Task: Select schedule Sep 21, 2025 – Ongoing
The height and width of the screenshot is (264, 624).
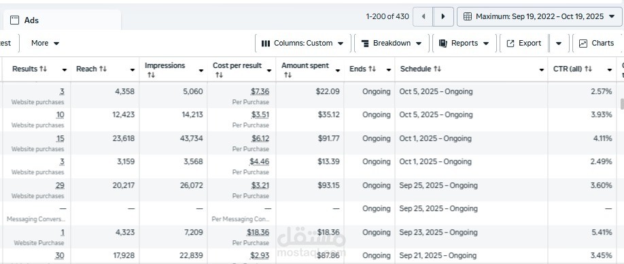Action: click(438, 255)
